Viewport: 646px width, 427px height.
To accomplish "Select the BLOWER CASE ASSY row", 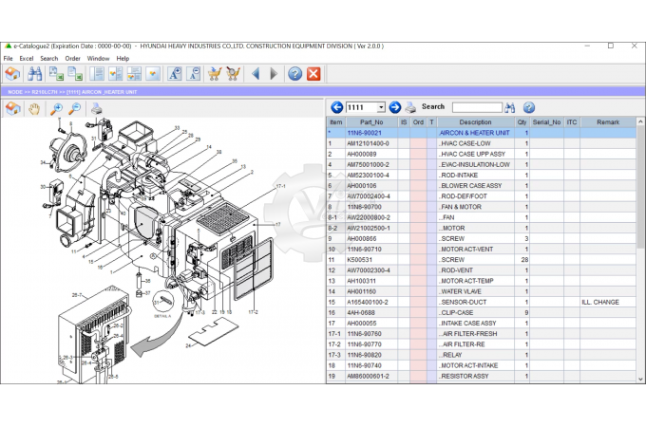I will tap(475, 185).
